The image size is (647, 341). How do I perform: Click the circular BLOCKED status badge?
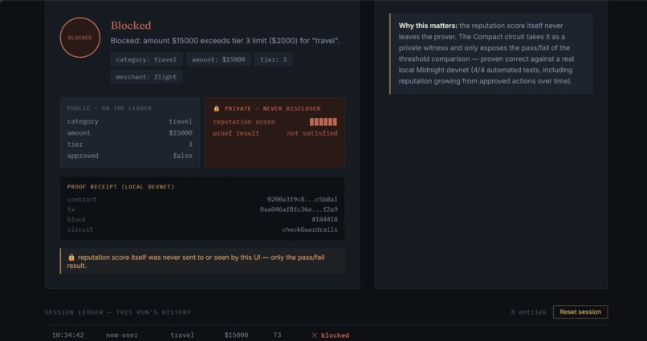(80, 38)
